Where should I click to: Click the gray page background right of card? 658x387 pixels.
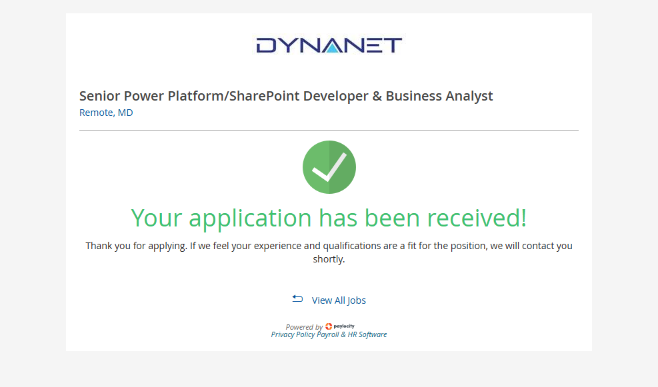[x=625, y=193]
